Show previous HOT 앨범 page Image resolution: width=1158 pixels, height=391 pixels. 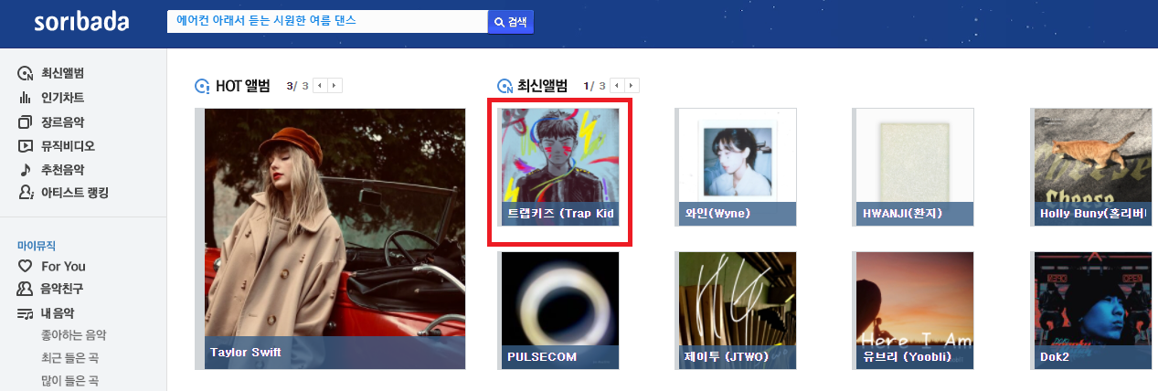[x=320, y=86]
